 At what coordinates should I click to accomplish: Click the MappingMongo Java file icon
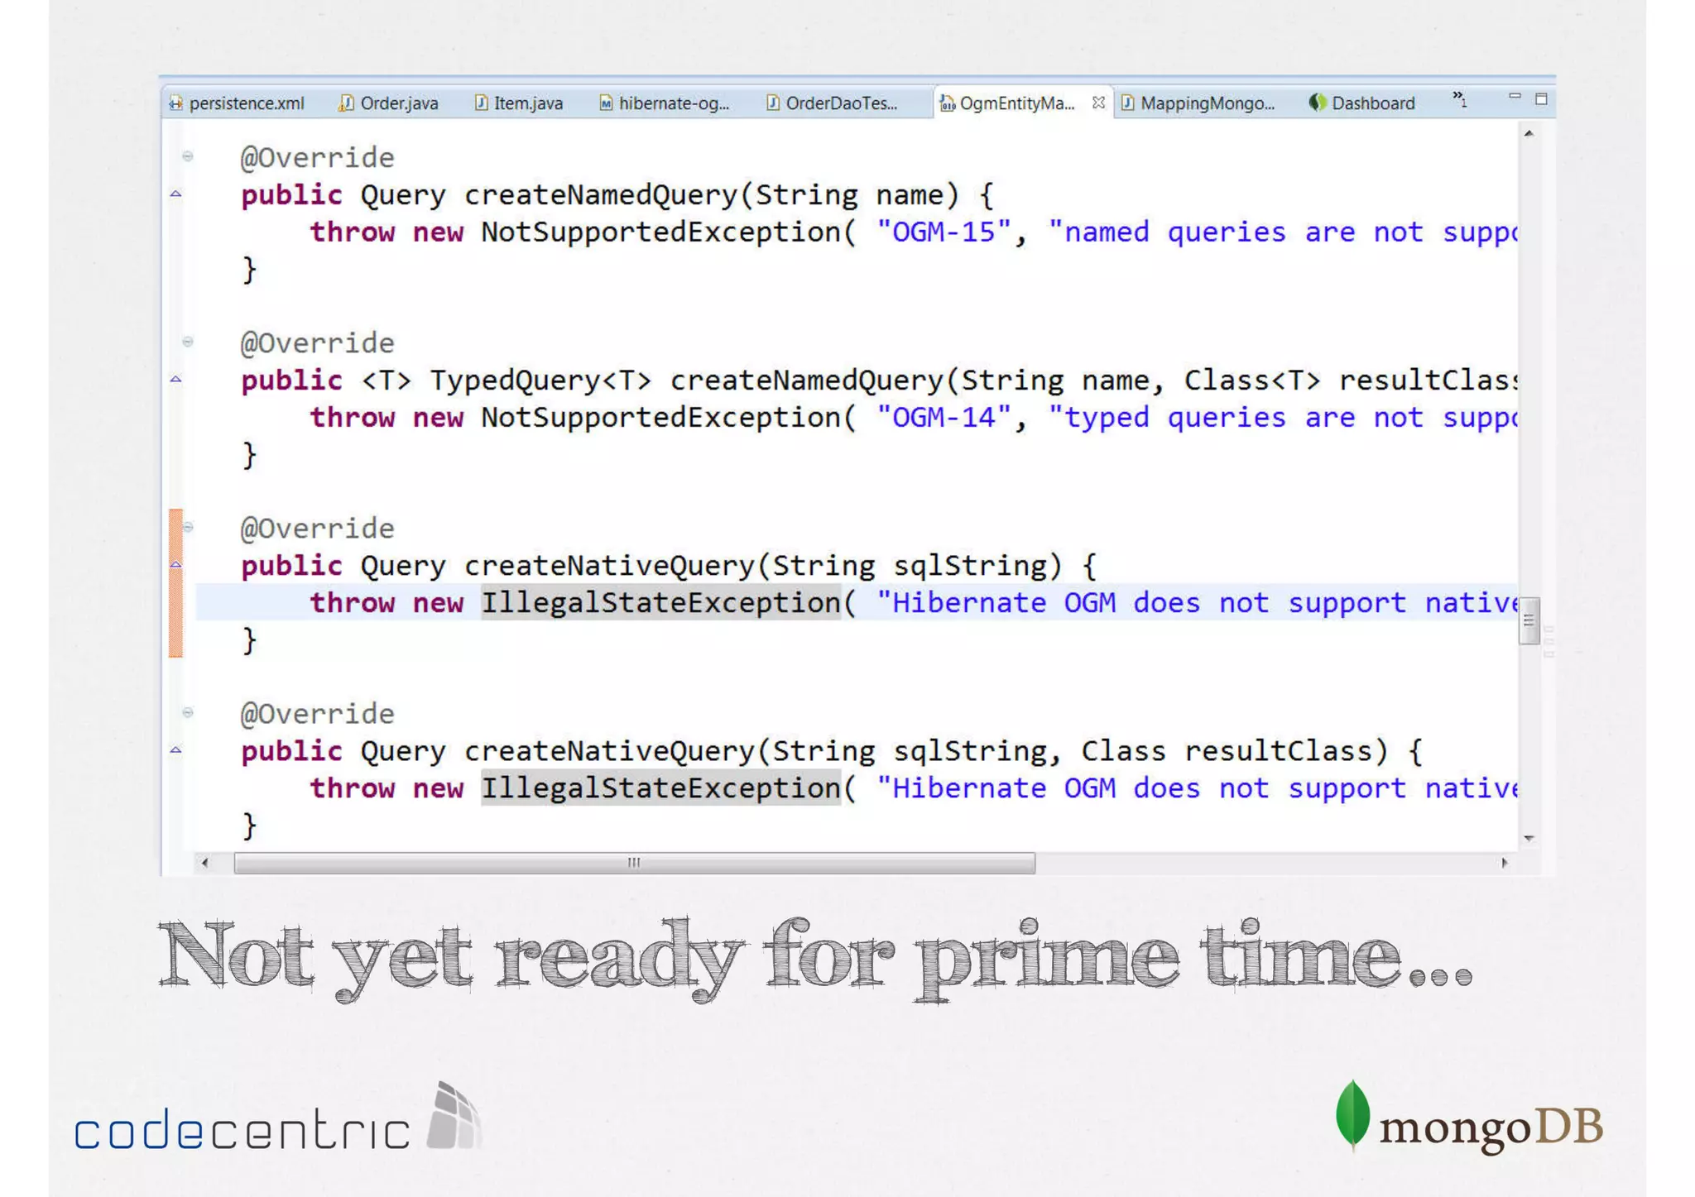[x=1127, y=103]
